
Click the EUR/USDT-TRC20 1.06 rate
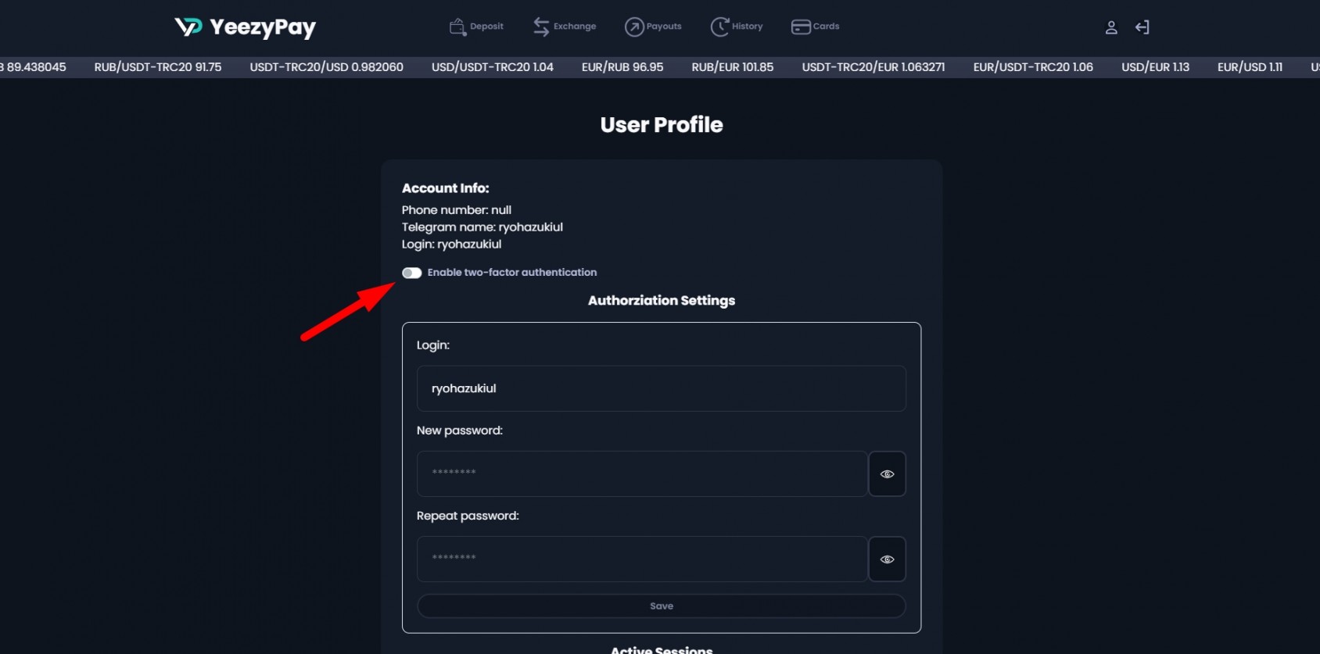[1033, 67]
